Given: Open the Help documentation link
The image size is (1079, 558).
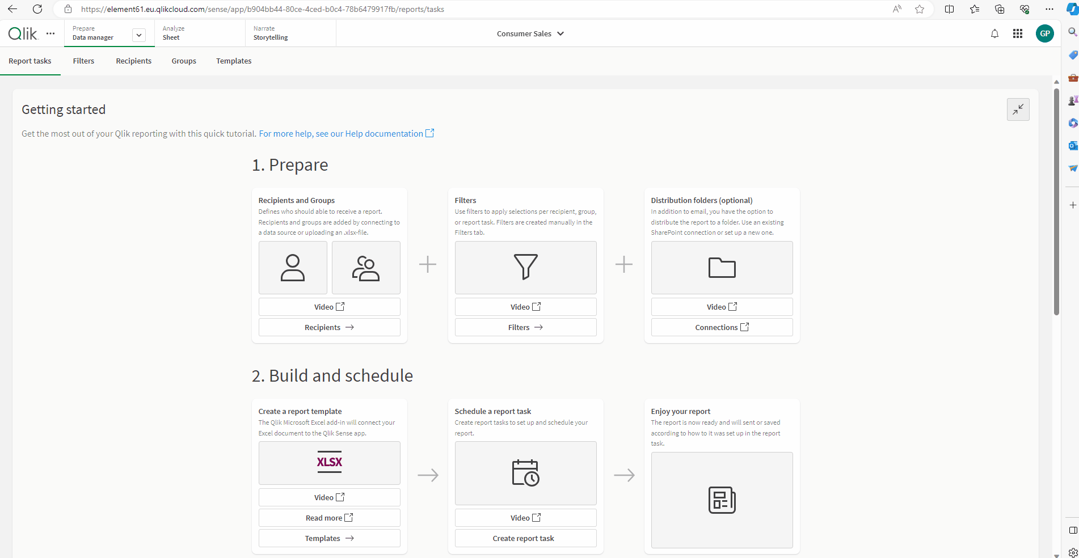Looking at the screenshot, I should pyautogui.click(x=346, y=134).
